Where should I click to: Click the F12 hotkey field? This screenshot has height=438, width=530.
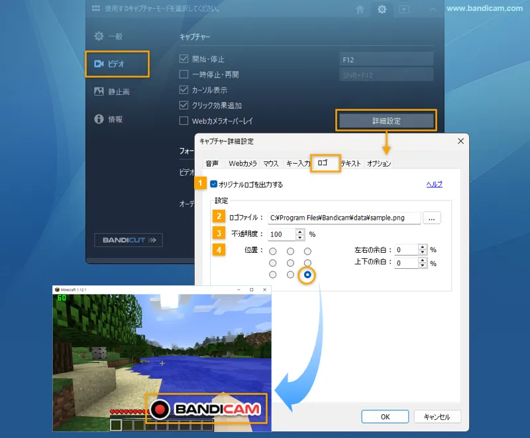pyautogui.click(x=386, y=59)
